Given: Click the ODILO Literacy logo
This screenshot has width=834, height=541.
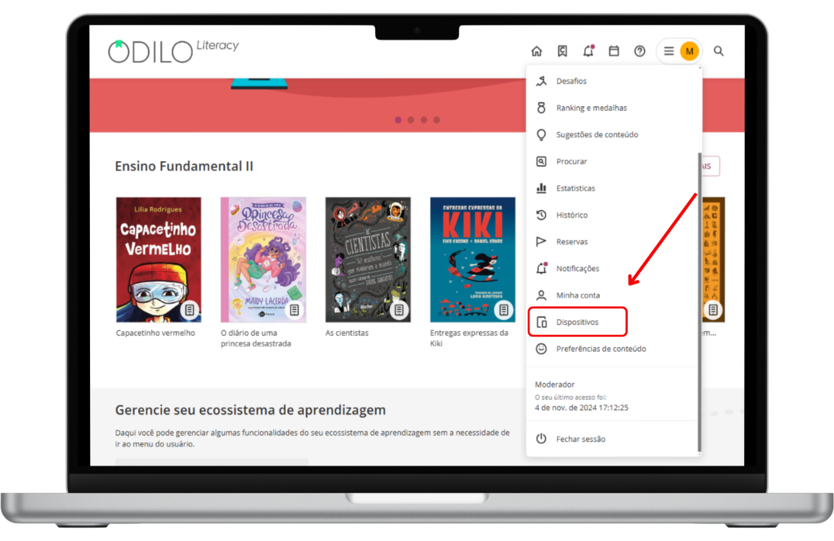Looking at the screenshot, I should coord(173,51).
